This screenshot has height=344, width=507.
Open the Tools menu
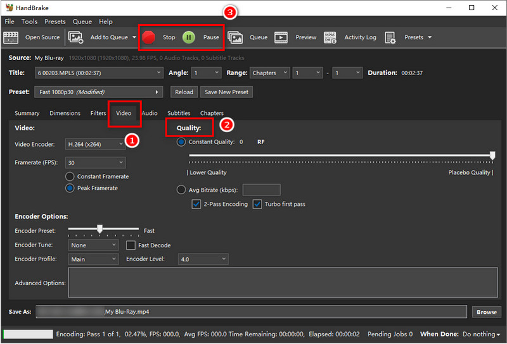click(x=29, y=21)
